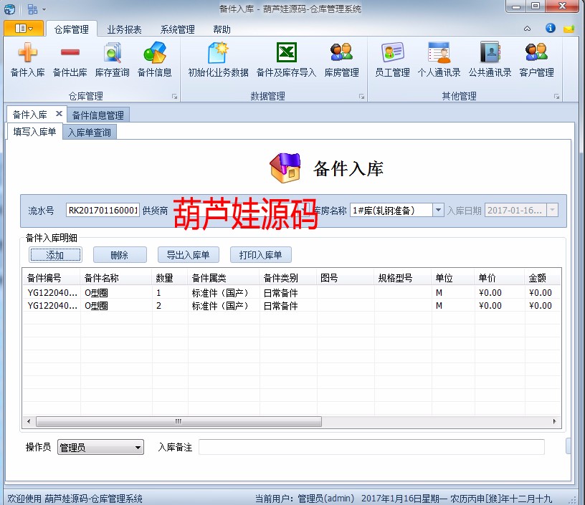This screenshot has width=585, height=505.
Task: Switch to 入库单查询 sub-tab
Action: tap(90, 133)
